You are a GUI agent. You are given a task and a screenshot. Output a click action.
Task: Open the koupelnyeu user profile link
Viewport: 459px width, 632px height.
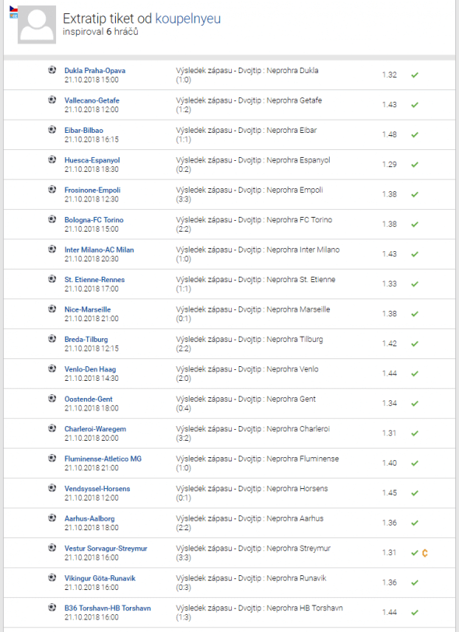[188, 19]
